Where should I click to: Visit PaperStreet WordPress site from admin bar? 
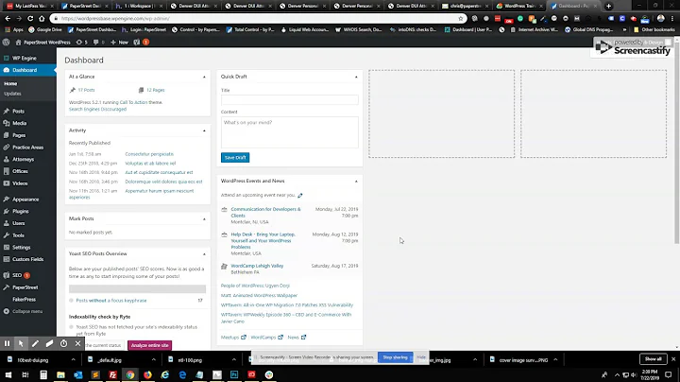(42, 43)
